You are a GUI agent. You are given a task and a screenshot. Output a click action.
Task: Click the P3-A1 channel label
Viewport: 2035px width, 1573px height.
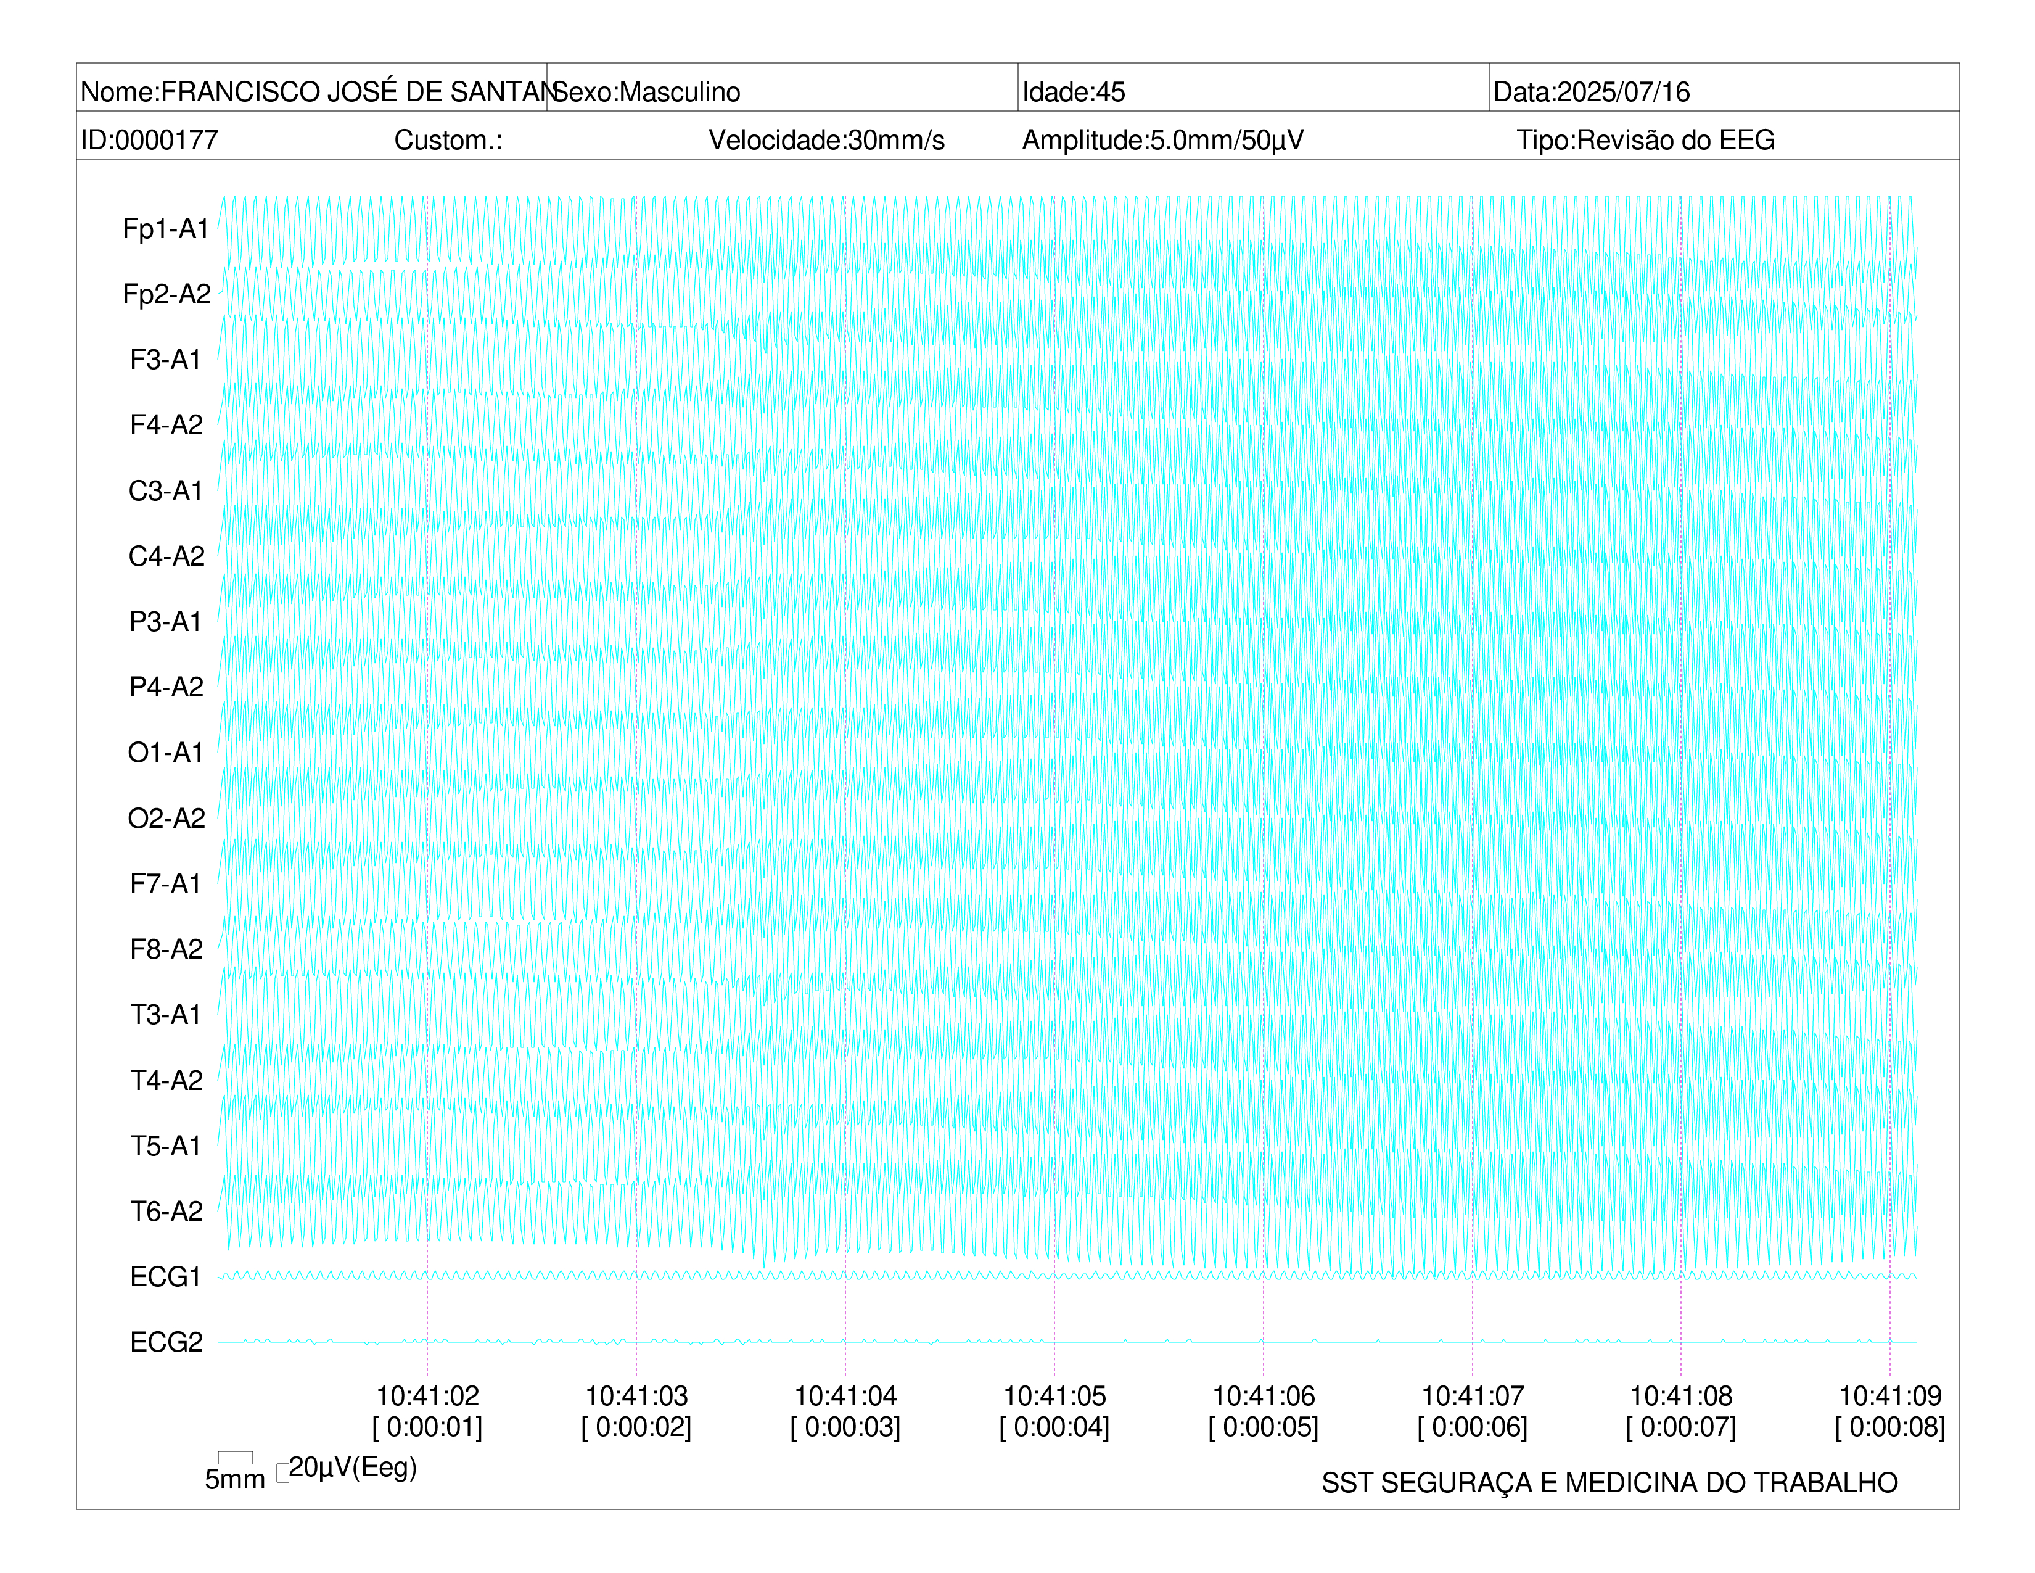point(166,622)
